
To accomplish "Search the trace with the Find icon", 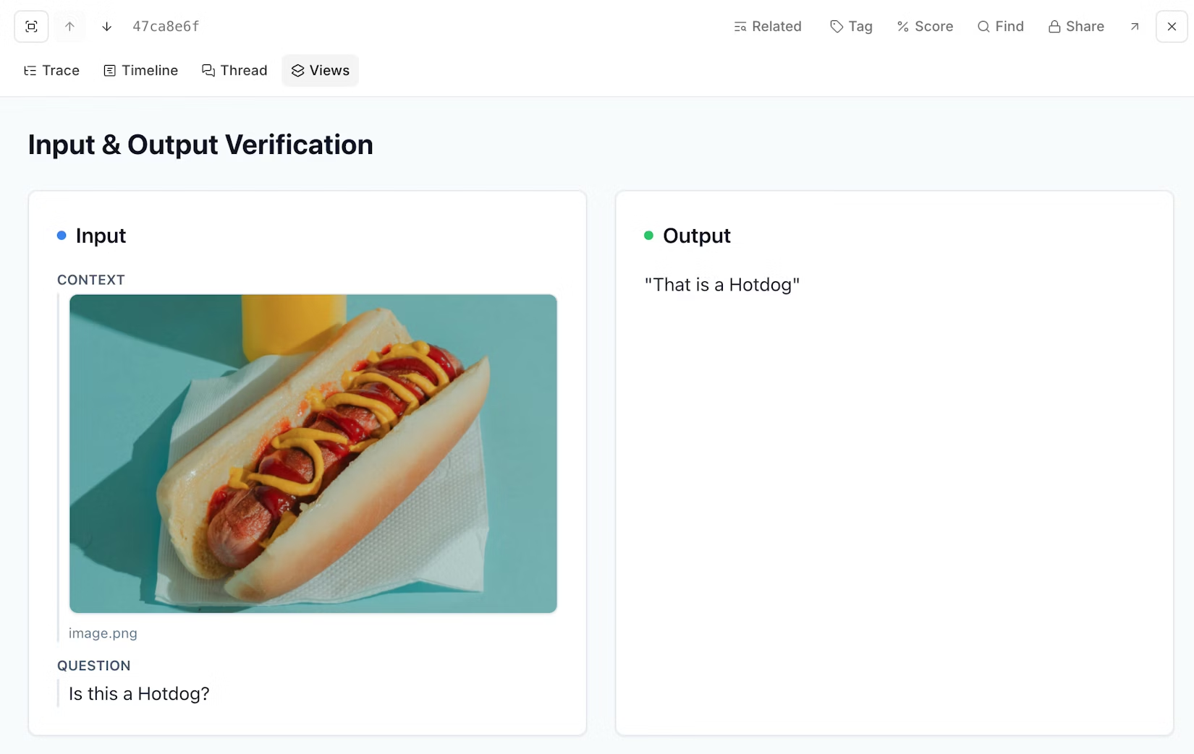I will [x=1001, y=26].
